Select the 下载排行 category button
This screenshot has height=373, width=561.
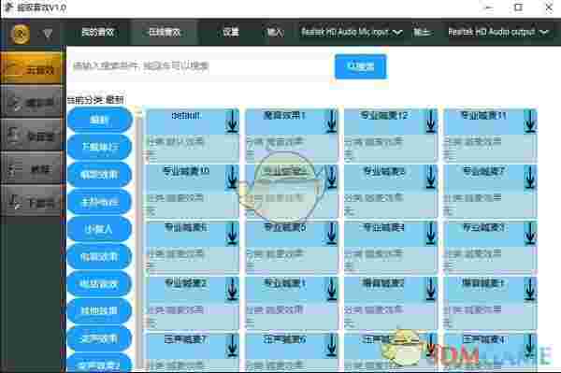click(x=99, y=147)
